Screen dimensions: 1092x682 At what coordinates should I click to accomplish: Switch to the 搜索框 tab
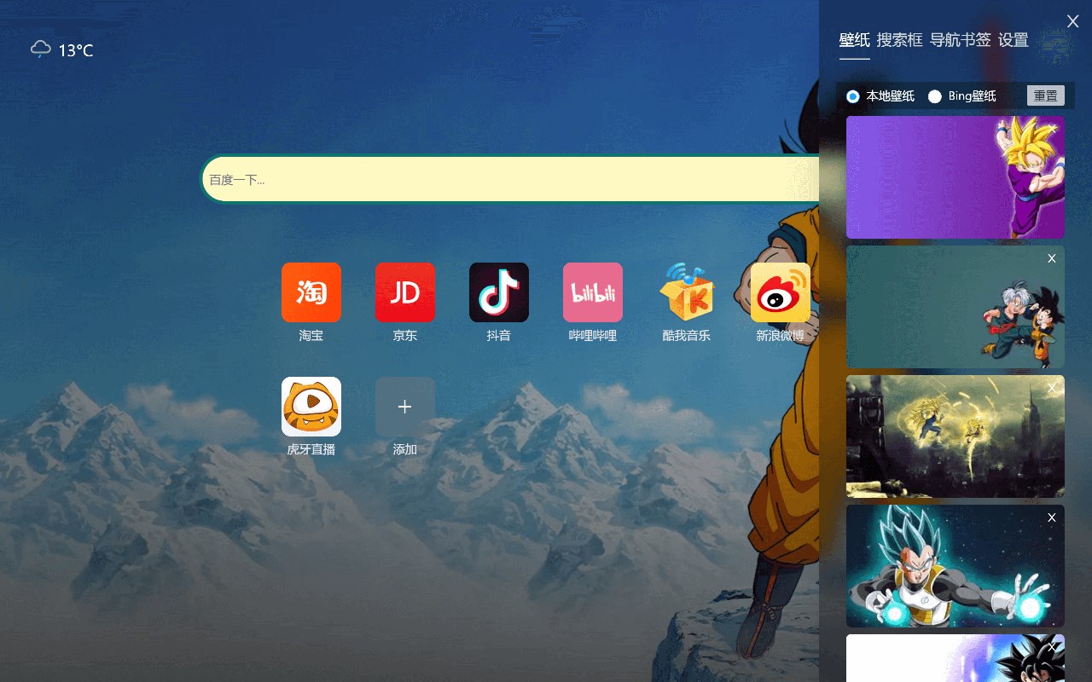tap(900, 40)
